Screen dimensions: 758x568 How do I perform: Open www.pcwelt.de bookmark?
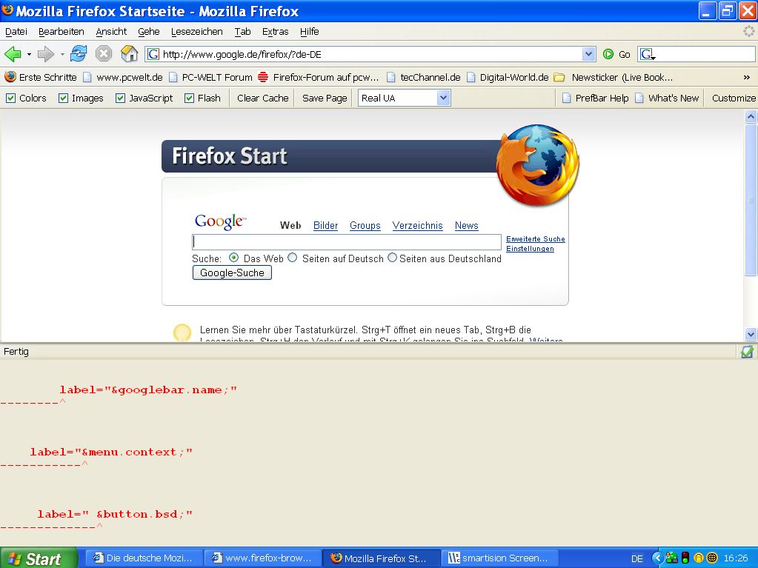click(123, 77)
